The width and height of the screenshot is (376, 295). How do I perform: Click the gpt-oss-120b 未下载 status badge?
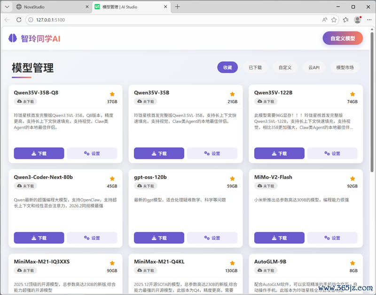point(146,186)
